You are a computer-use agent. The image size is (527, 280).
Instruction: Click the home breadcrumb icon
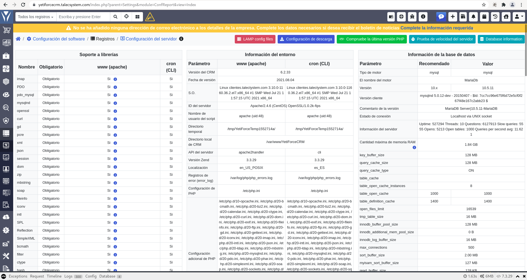[18, 39]
